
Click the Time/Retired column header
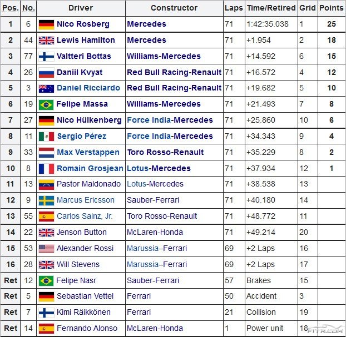pyautogui.click(x=270, y=8)
